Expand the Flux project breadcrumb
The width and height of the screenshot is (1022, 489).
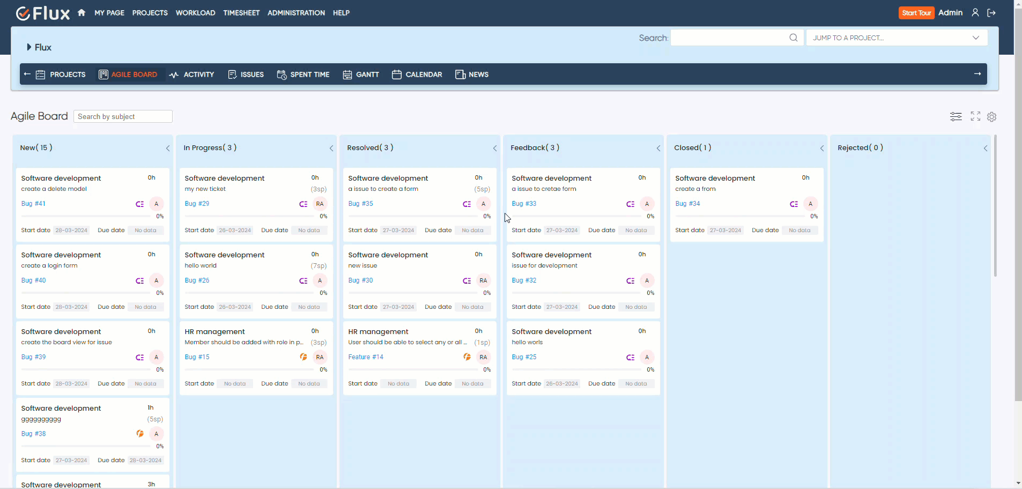tap(29, 47)
